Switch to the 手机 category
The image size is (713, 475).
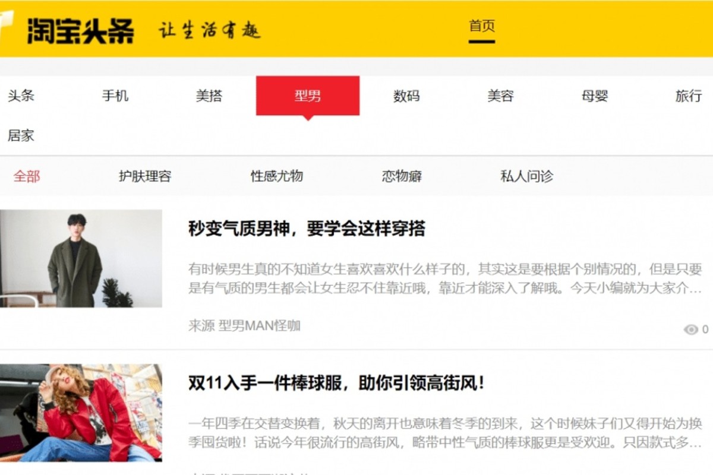(115, 96)
